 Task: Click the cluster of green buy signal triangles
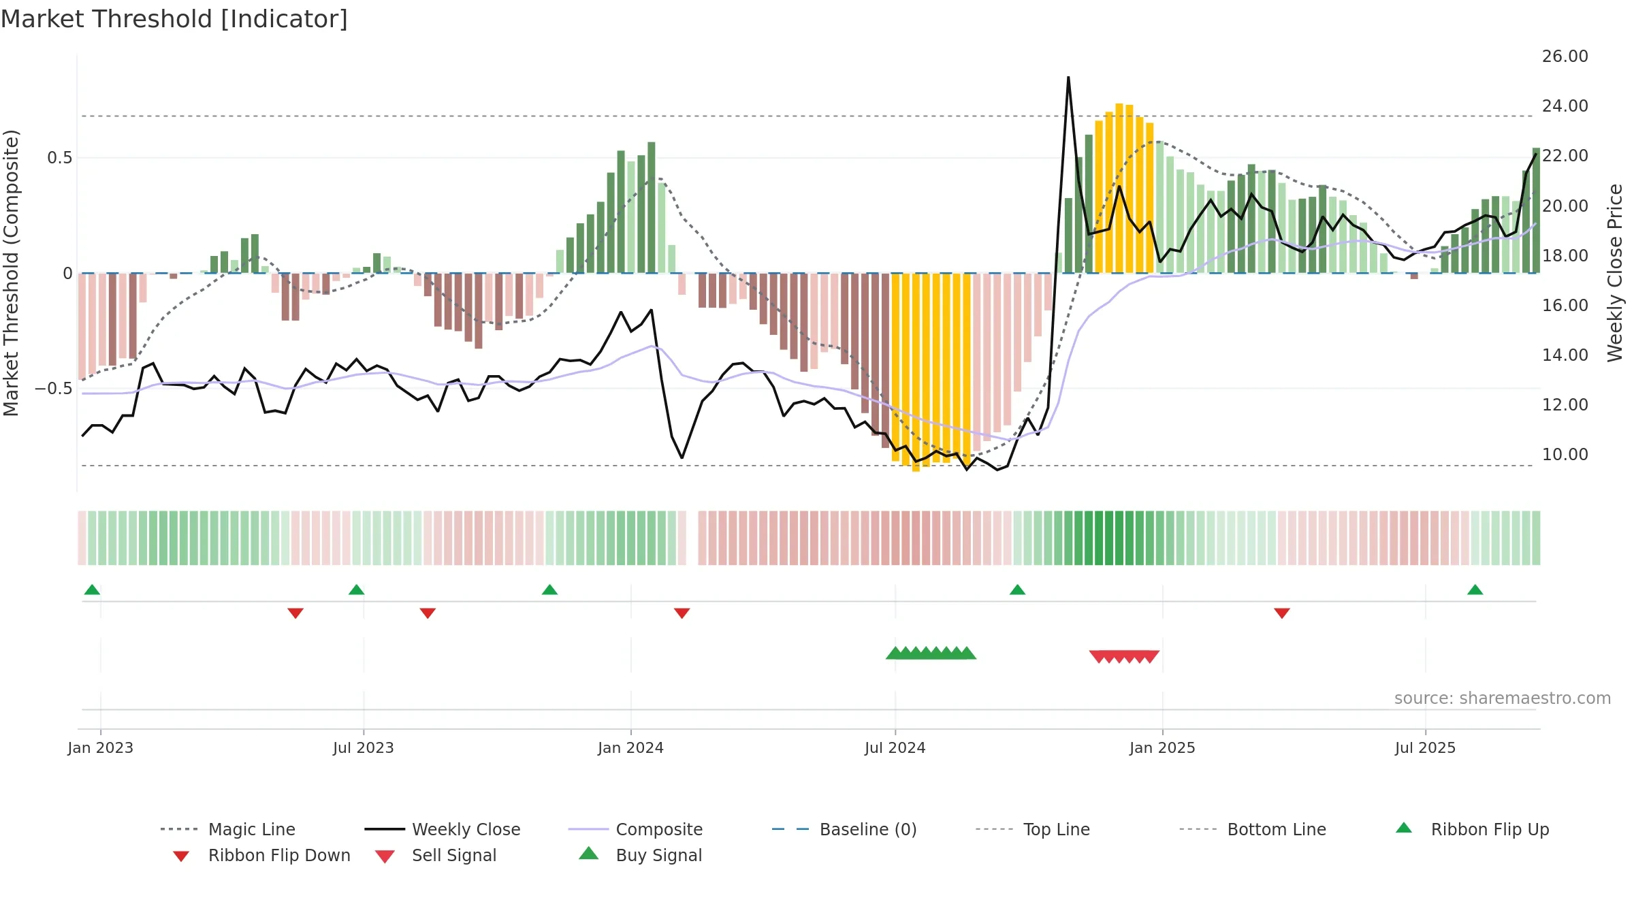point(931,653)
